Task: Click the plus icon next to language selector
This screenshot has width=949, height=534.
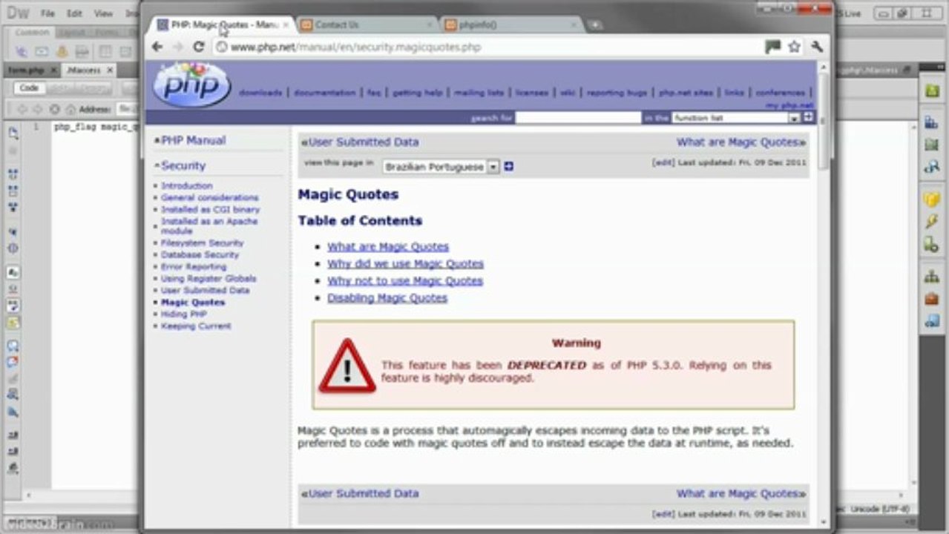Action: click(x=508, y=167)
